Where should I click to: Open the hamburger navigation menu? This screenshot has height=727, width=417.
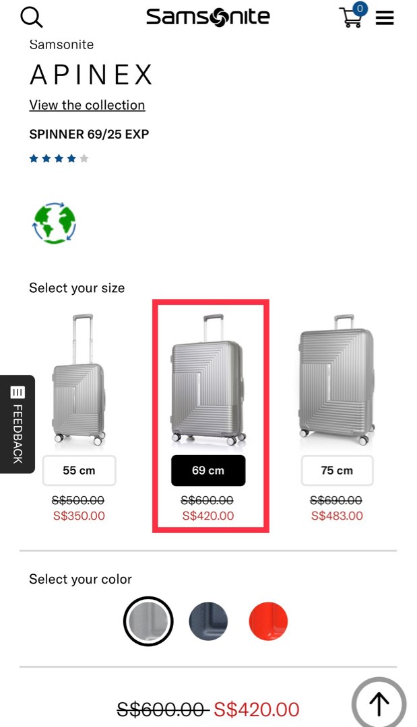pyautogui.click(x=385, y=18)
